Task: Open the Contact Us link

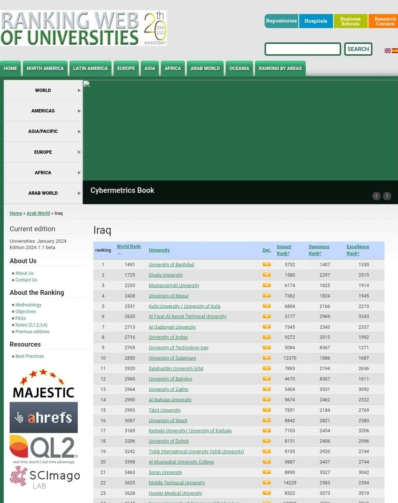Action: point(26,280)
